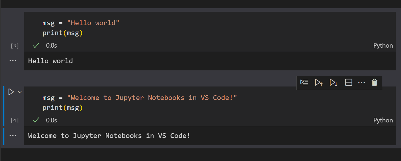This screenshot has height=161, width=401.
Task: Delete the cell with the trash icon
Action: pyautogui.click(x=374, y=83)
